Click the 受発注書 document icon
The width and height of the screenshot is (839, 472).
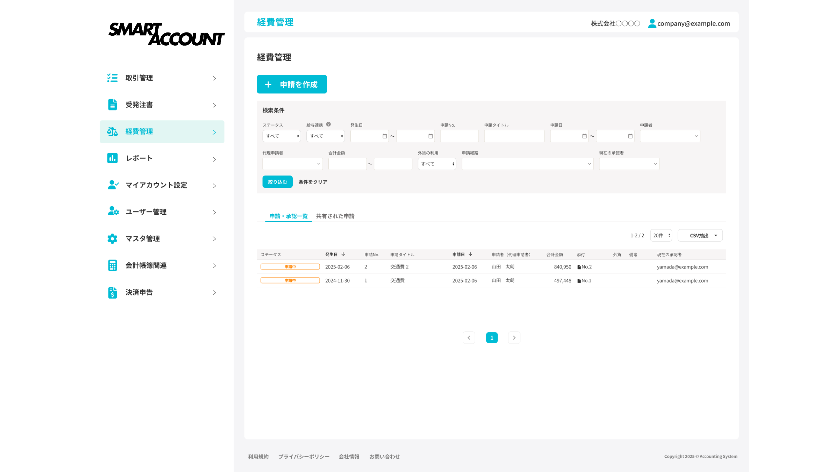(x=112, y=105)
